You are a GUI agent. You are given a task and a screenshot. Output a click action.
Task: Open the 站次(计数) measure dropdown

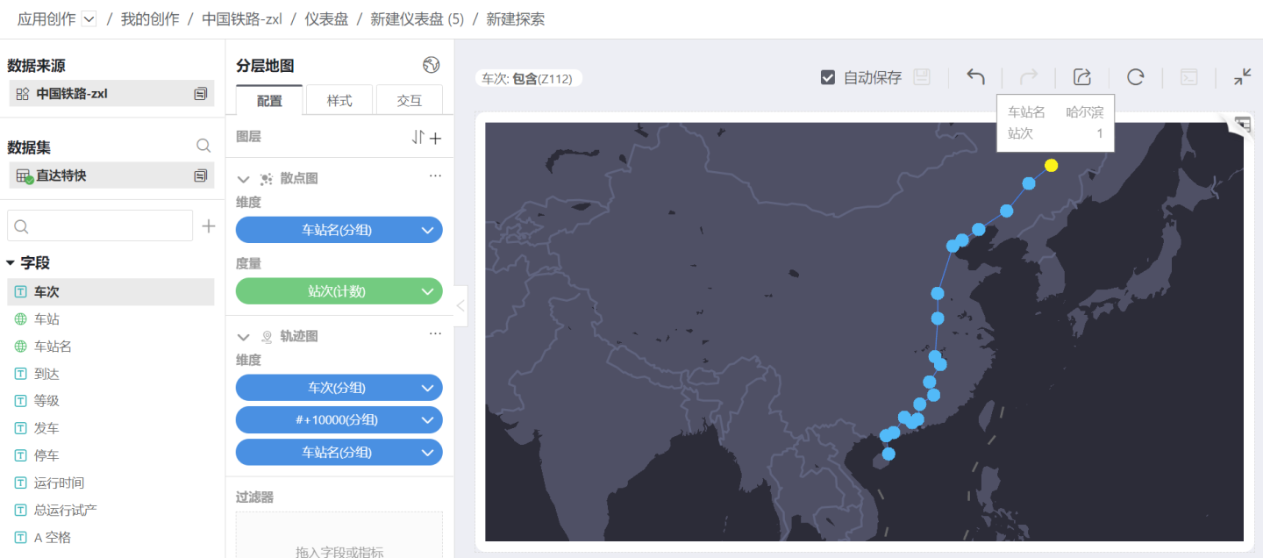pyautogui.click(x=427, y=291)
